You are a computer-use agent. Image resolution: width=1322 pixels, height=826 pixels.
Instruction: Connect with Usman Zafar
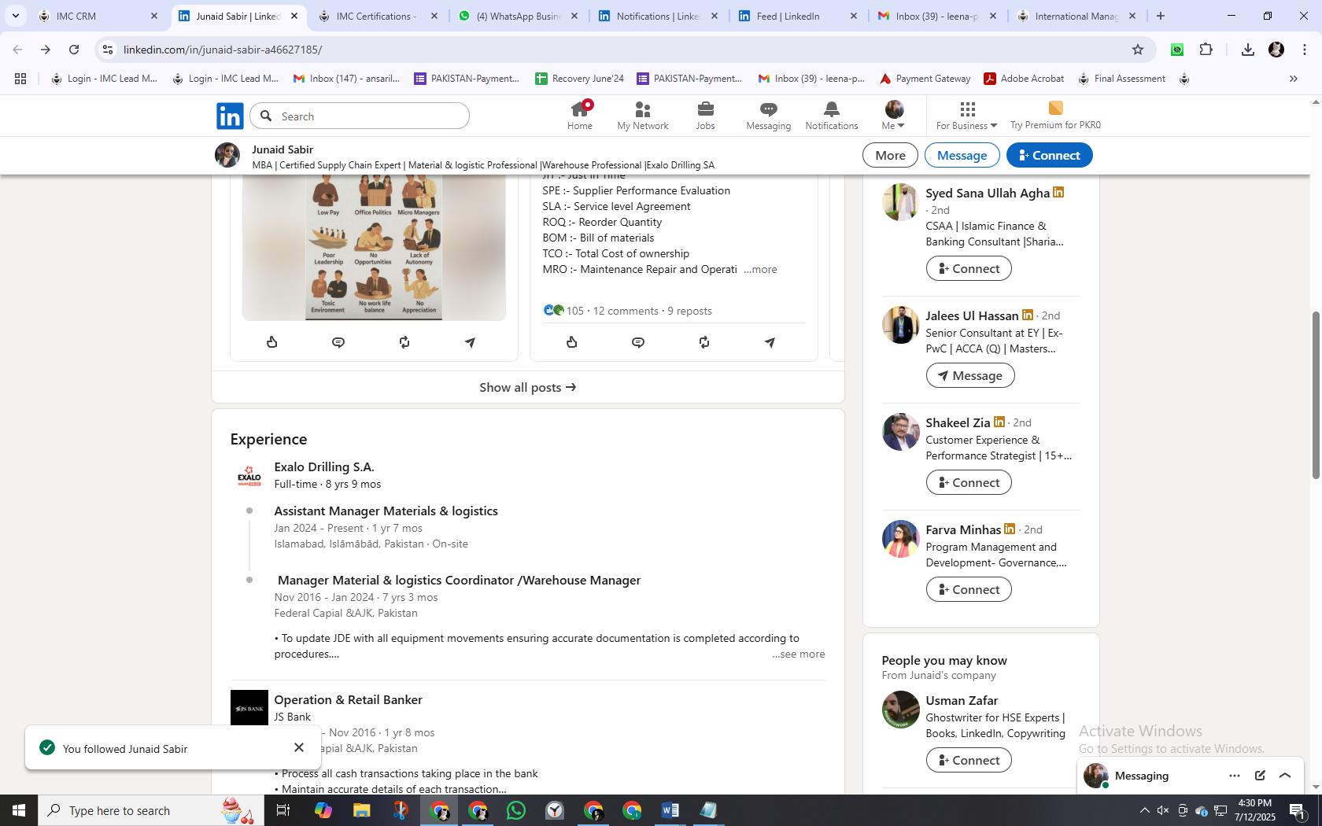coord(969,760)
